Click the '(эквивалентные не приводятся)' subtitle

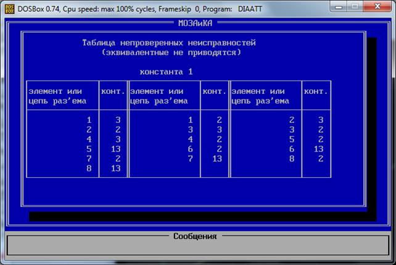171,53
